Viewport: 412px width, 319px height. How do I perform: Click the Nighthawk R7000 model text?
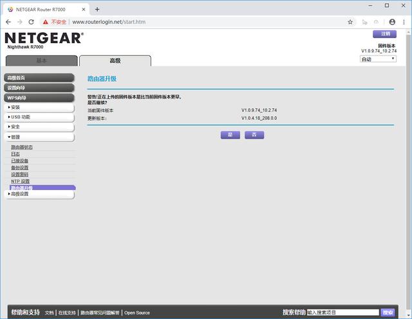25,47
